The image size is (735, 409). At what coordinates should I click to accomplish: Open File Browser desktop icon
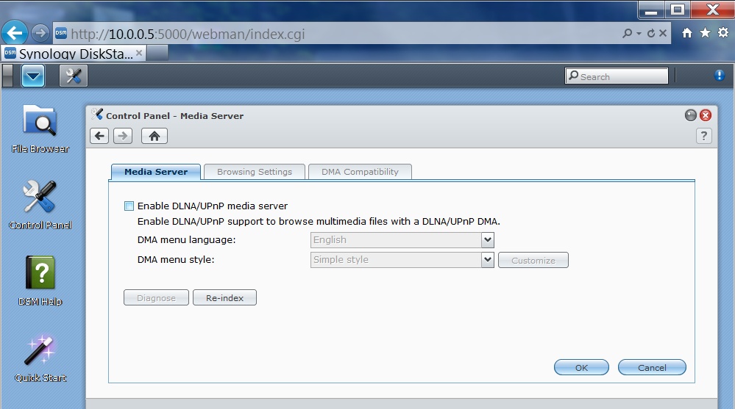click(x=40, y=129)
